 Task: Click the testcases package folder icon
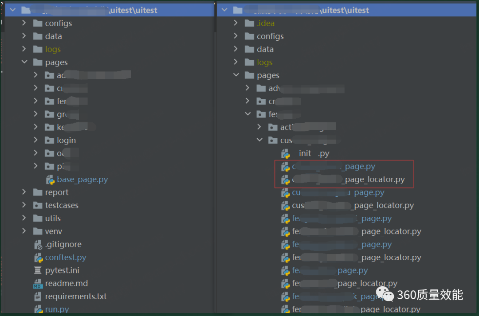(38, 205)
